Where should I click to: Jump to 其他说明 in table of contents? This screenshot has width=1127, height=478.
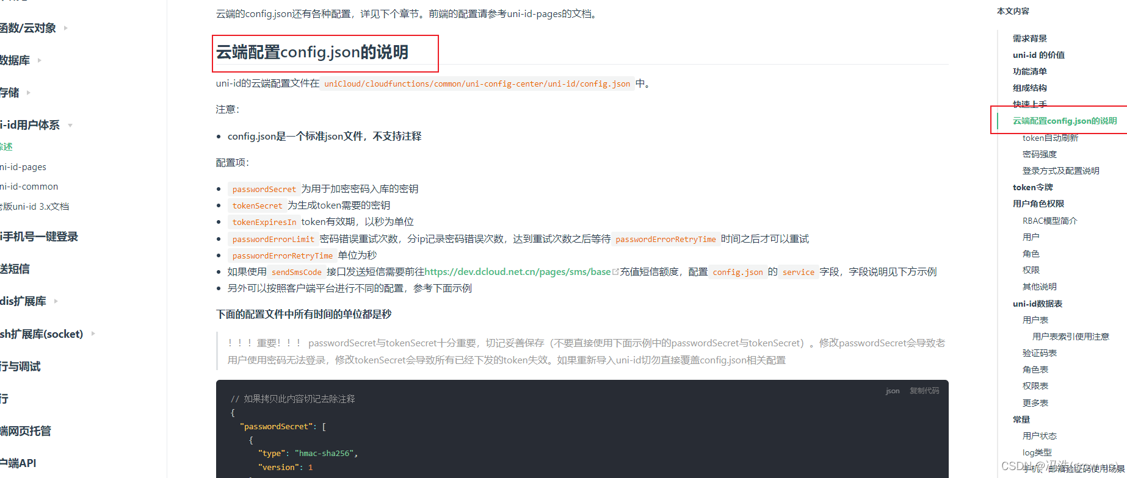1040,287
